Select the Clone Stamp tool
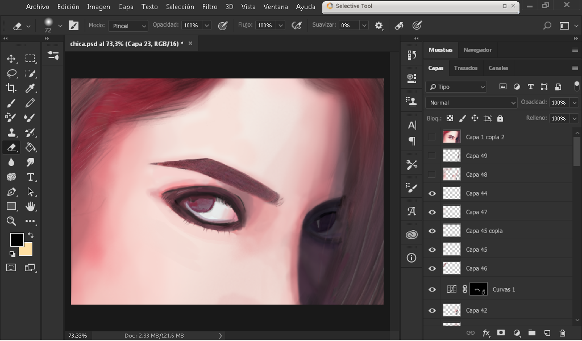Image resolution: width=582 pixels, height=341 pixels. click(x=11, y=132)
